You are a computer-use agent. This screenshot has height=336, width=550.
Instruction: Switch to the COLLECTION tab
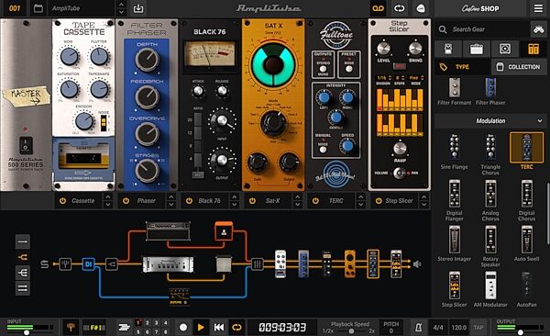(520, 67)
